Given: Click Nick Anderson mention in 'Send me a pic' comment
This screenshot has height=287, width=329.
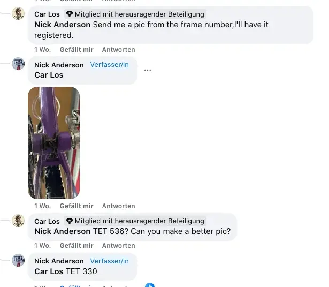Looking at the screenshot, I should 62,25.
